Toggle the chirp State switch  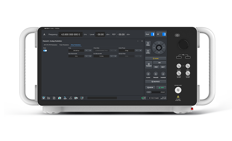pyautogui.click(x=45, y=51)
